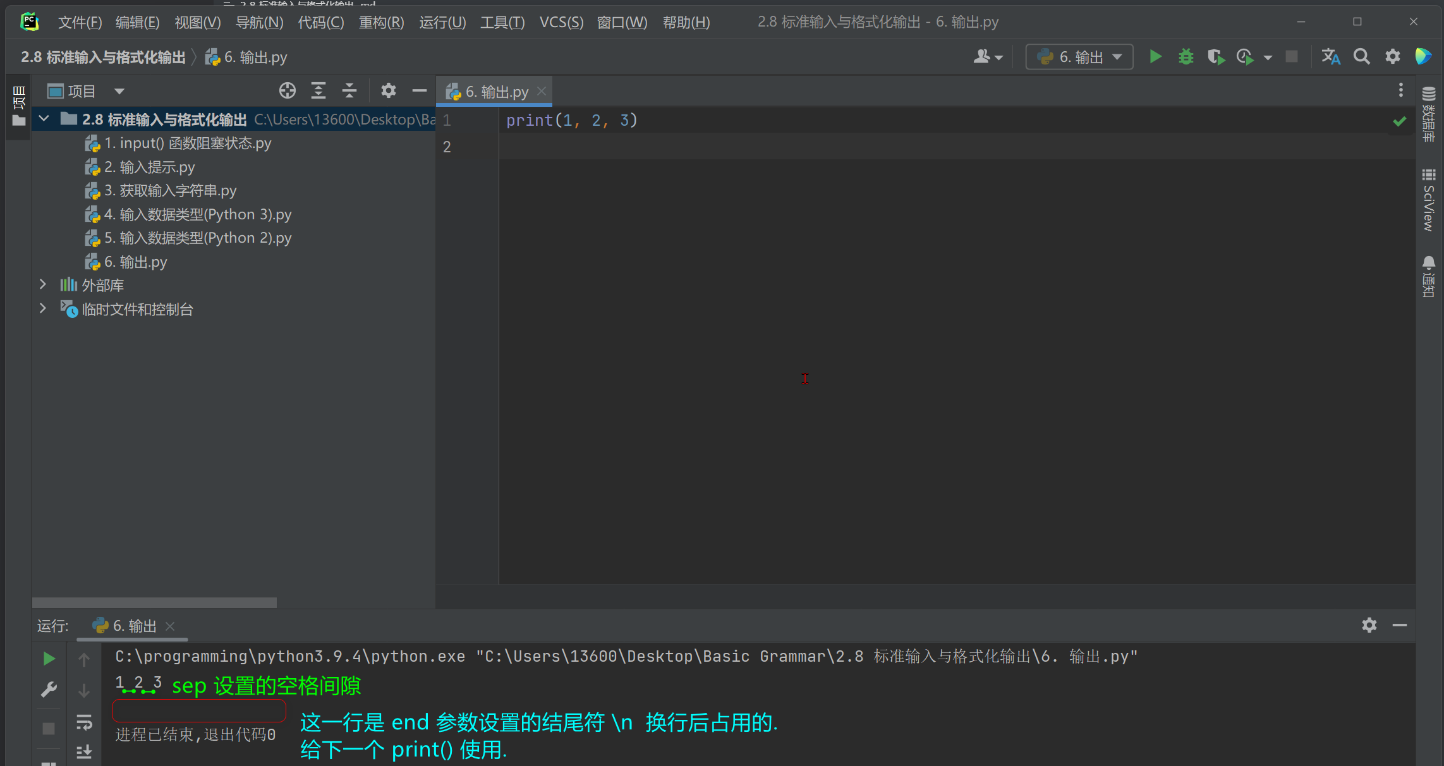Click the stop button in the top toolbar

(1292, 57)
